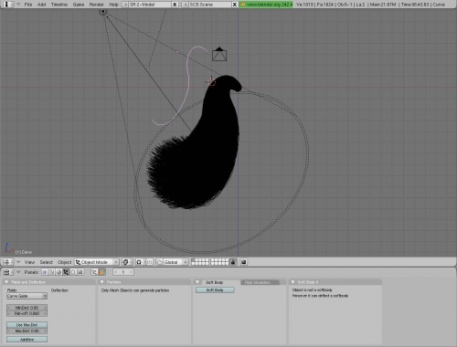
Task: Collapse the top header menus triangle
Action: [x=18, y=5]
